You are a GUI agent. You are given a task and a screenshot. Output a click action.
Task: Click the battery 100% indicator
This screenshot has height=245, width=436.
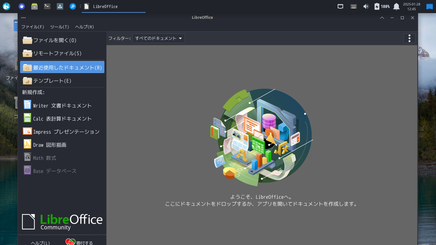(x=382, y=6)
